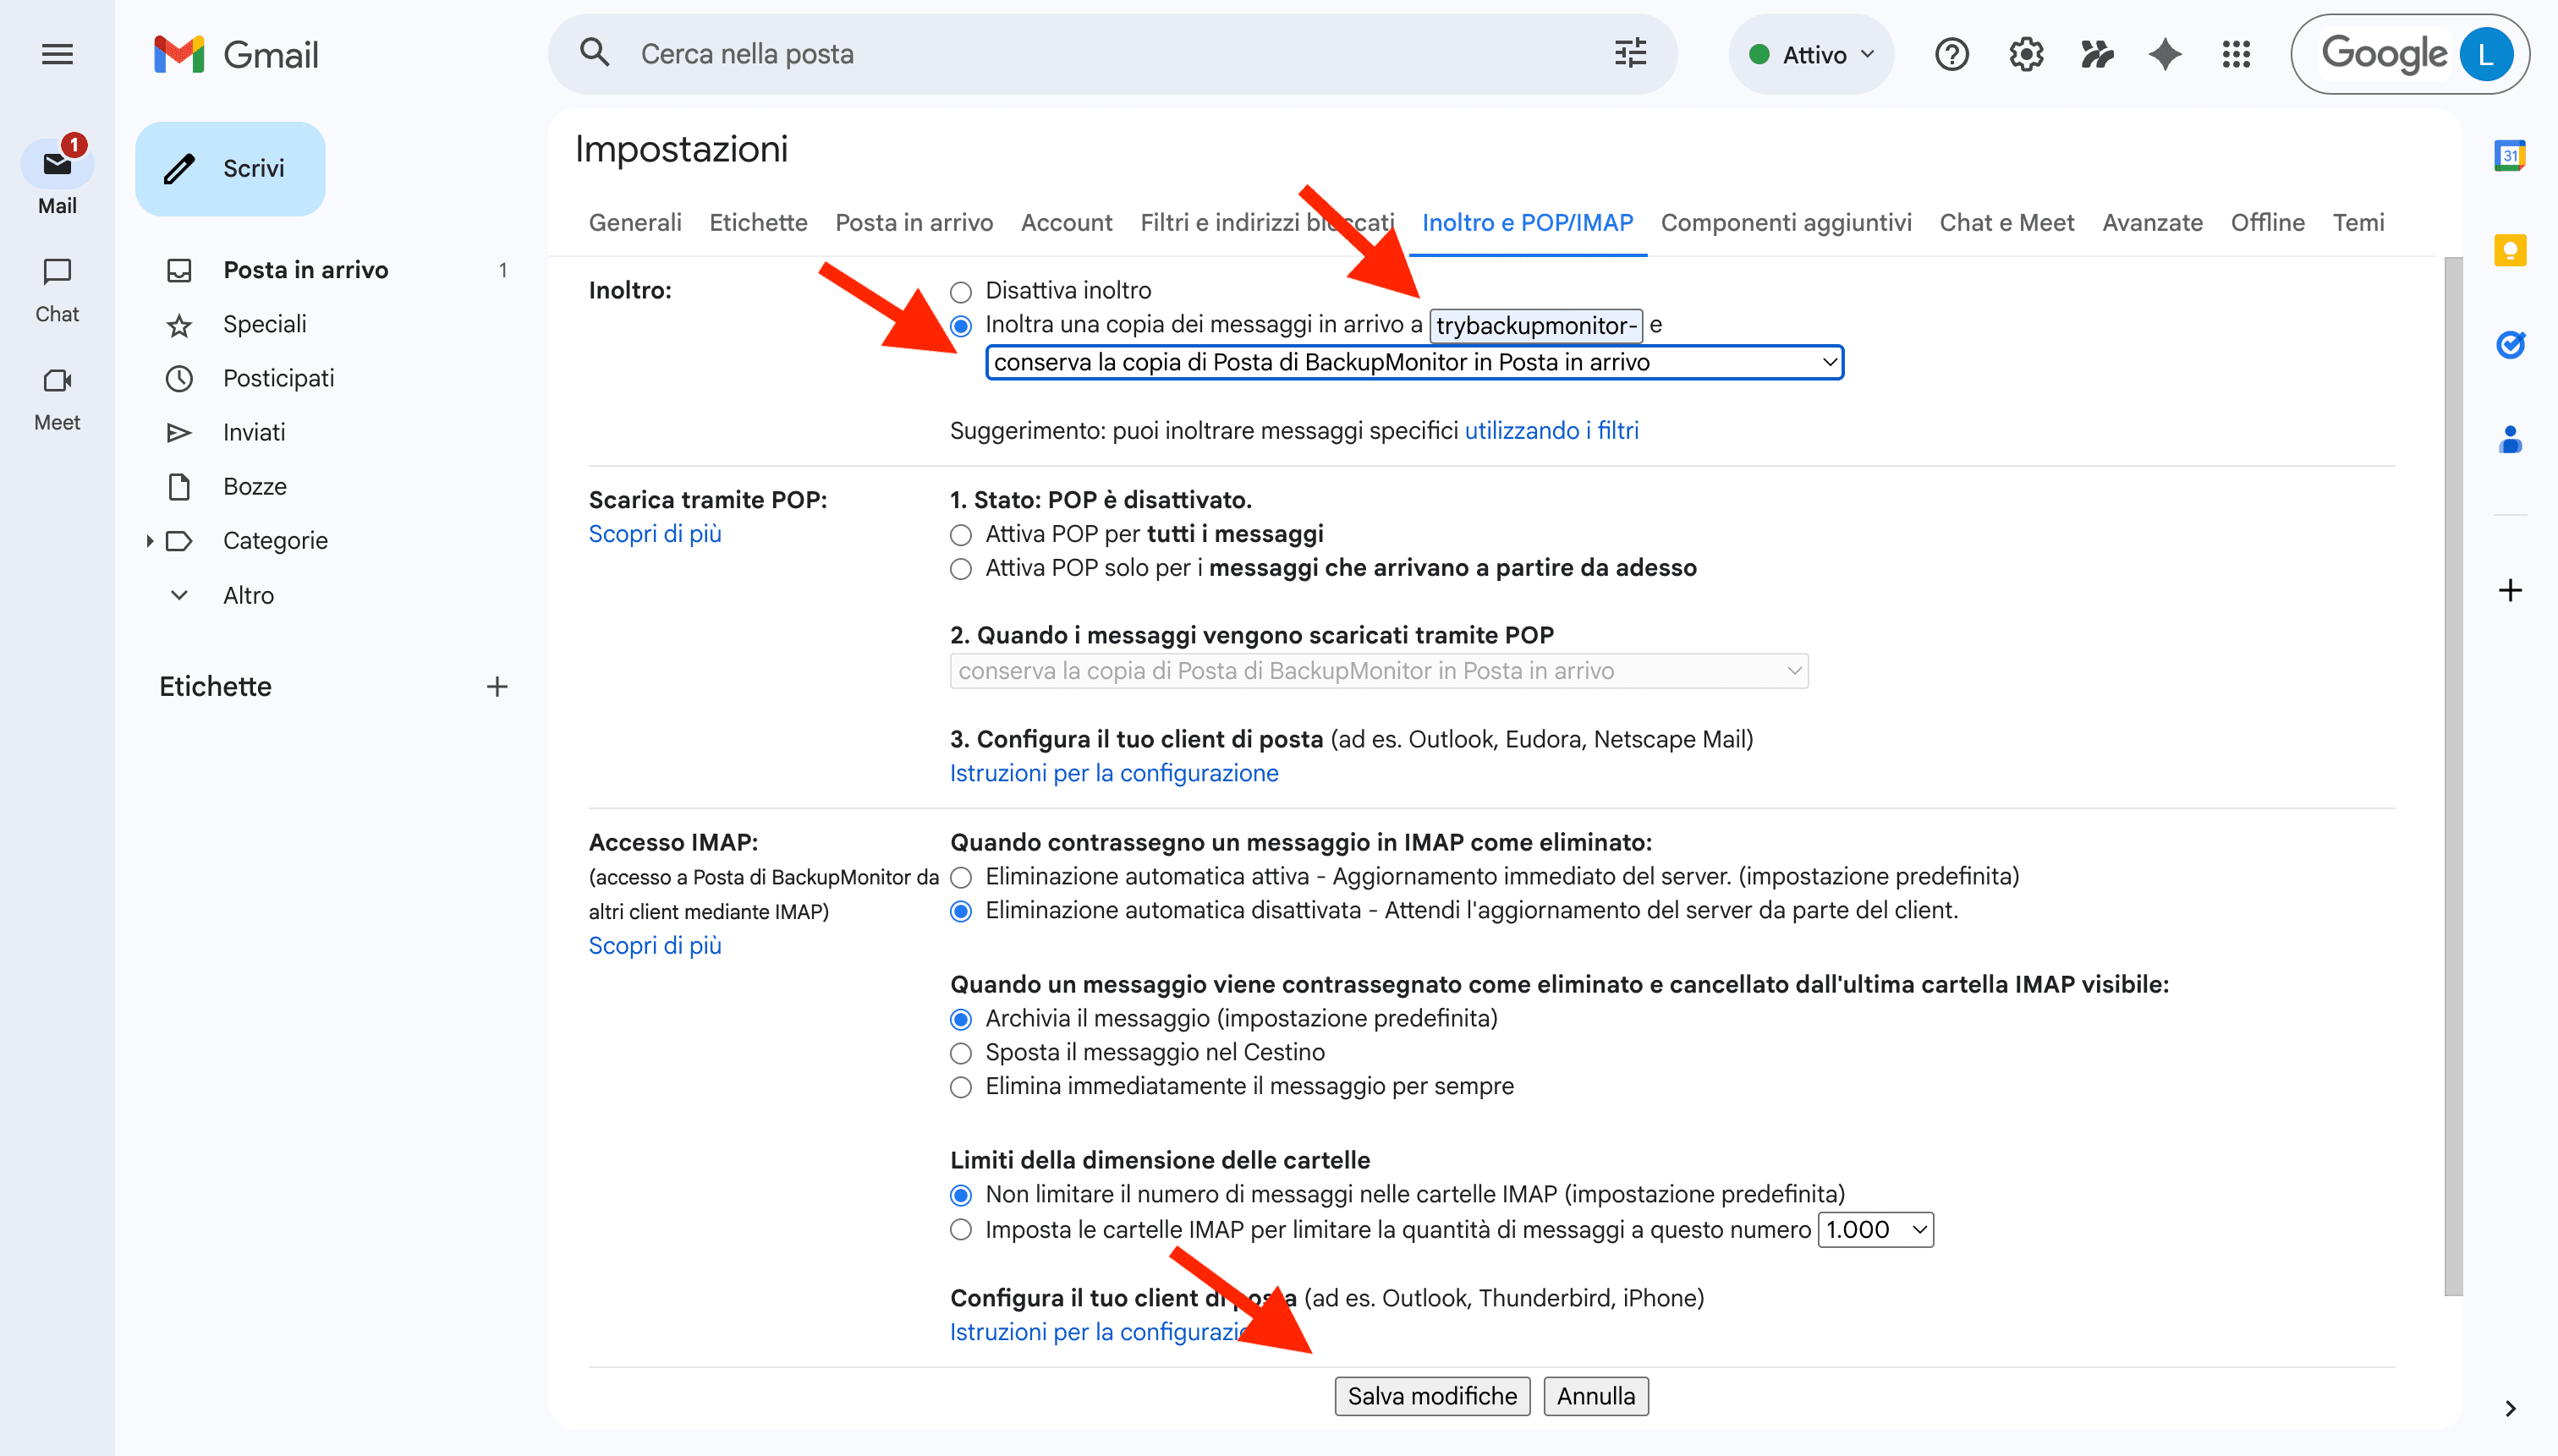Open the Google apps grid icon
Viewport: 2558px width, 1456px height.
coord(2235,54)
